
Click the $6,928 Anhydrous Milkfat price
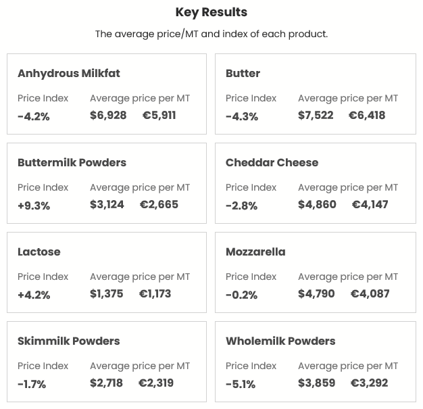tap(108, 115)
